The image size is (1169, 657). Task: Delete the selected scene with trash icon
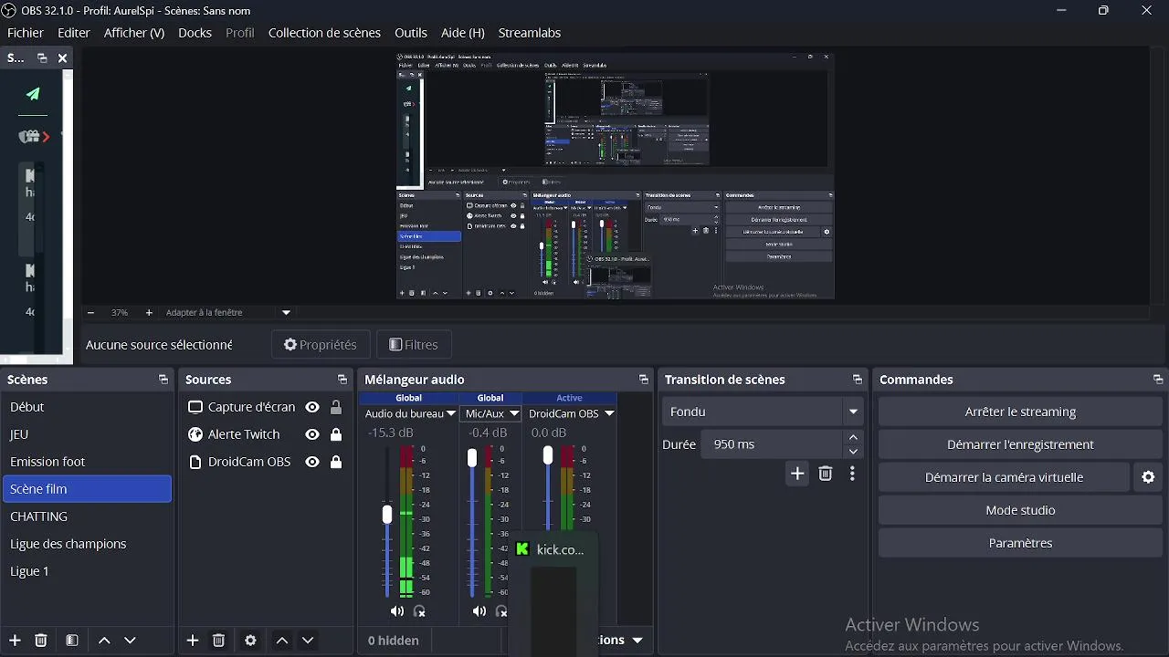(41, 641)
